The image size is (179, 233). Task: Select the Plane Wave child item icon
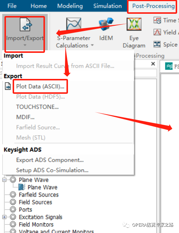[x=22, y=187]
